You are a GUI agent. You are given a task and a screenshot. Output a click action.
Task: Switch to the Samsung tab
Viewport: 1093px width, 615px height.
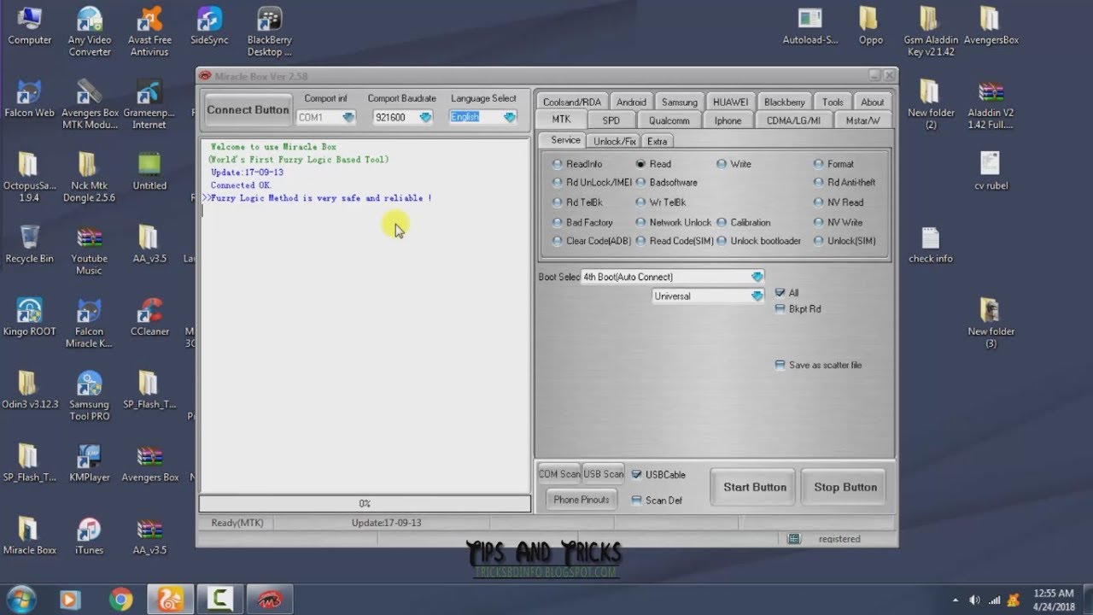click(679, 102)
